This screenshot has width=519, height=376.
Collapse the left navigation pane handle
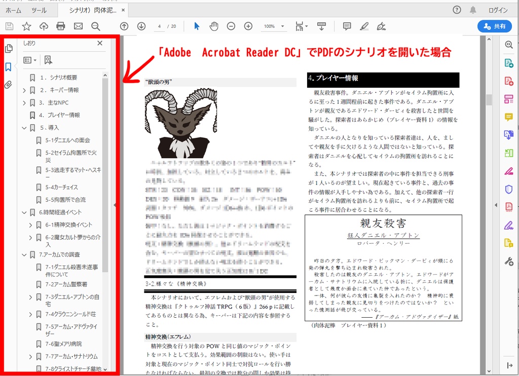(x=115, y=205)
